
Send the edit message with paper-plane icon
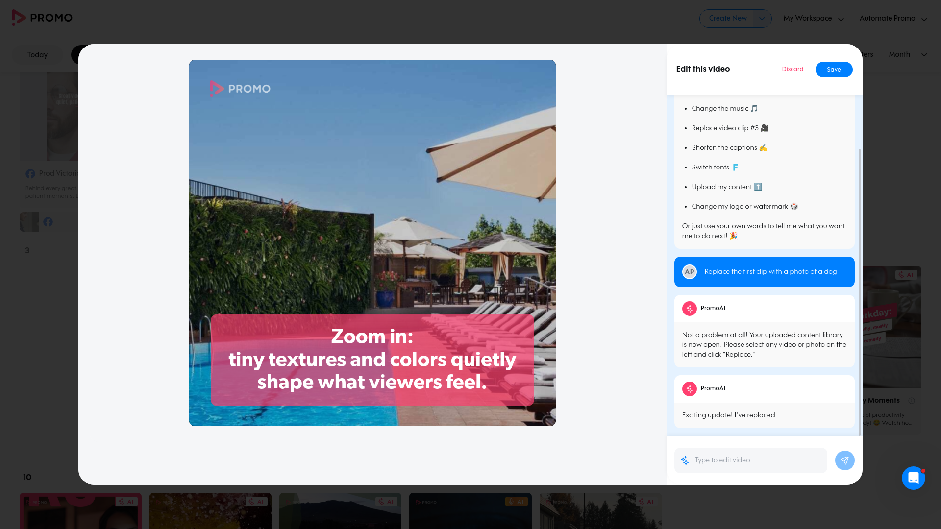point(844,460)
